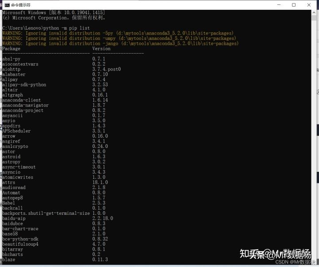Screen dimensions: 319x267
Task: Click the 'bkcharts' package name
Action: (12, 255)
